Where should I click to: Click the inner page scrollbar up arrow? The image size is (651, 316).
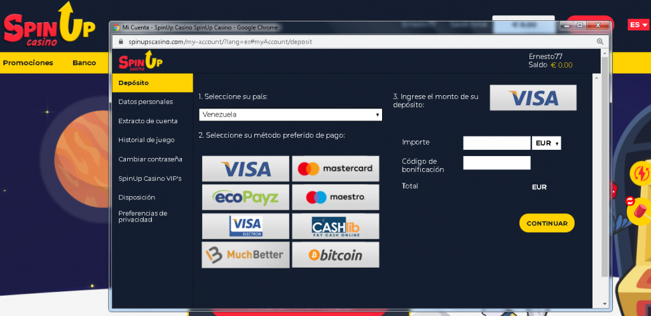(596, 78)
